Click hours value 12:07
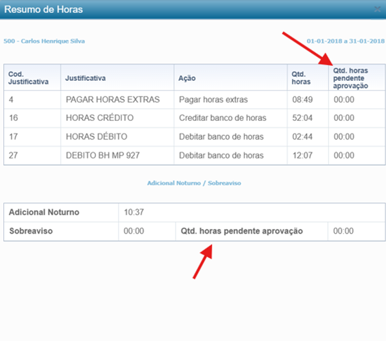 (x=302, y=156)
